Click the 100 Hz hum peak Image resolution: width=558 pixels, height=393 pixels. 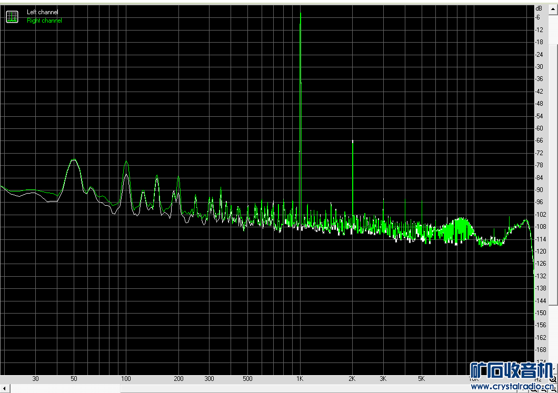coord(126,162)
